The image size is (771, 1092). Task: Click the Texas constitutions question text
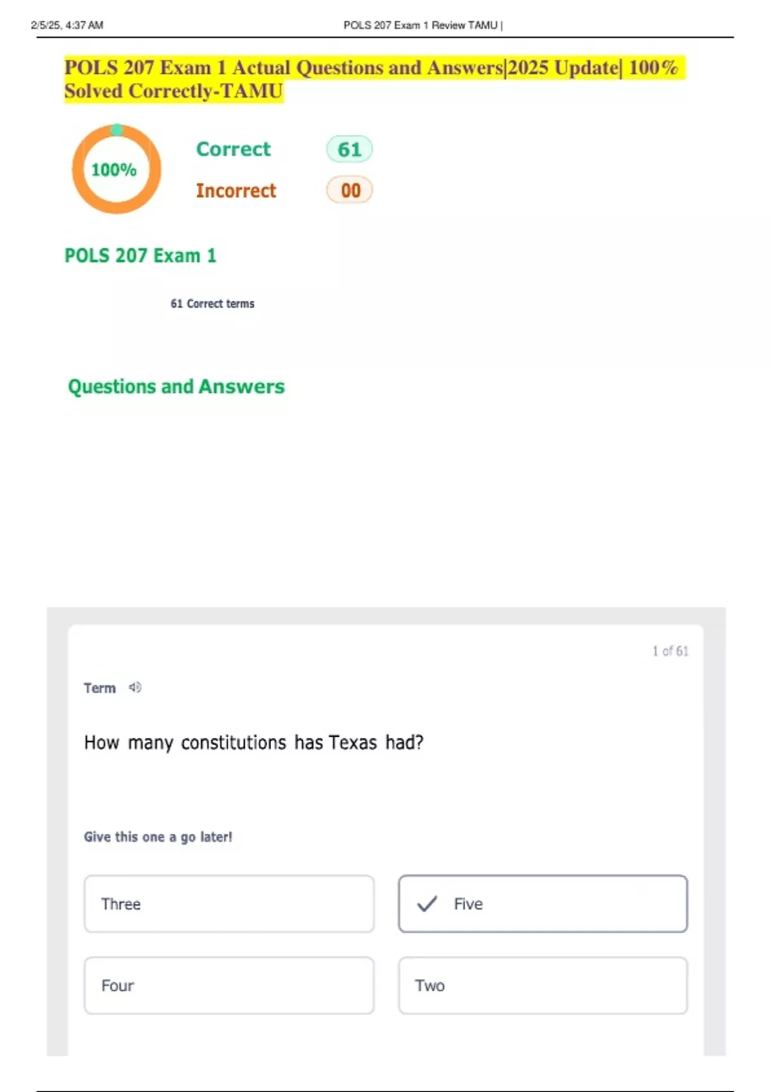(x=254, y=743)
